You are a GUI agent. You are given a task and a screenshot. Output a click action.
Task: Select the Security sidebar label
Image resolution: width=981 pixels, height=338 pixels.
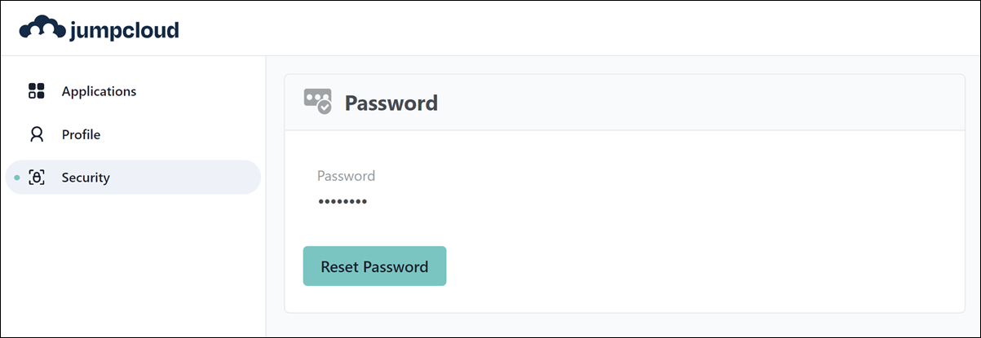[86, 178]
